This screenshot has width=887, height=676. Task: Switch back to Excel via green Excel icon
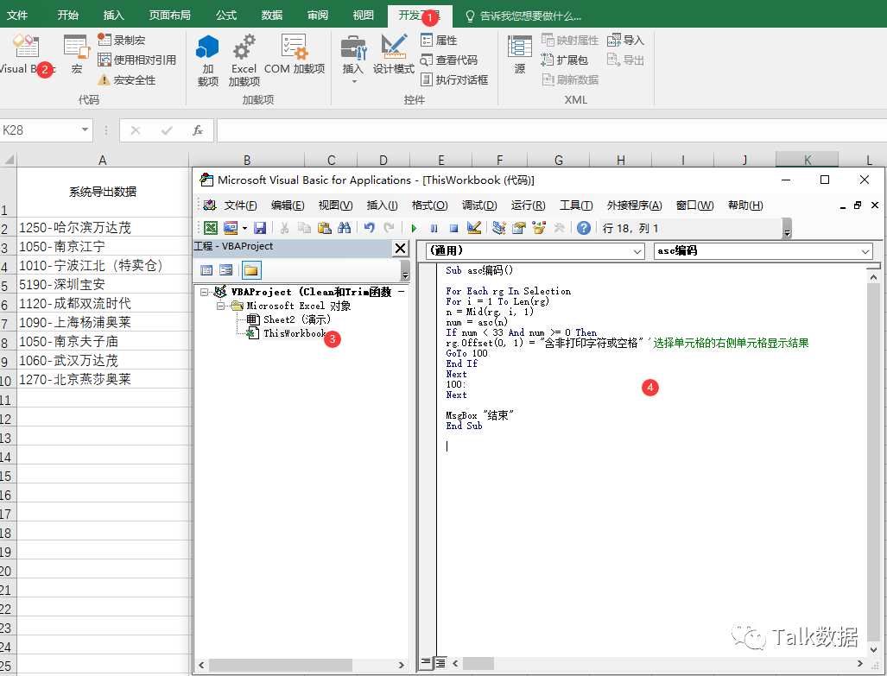[211, 228]
